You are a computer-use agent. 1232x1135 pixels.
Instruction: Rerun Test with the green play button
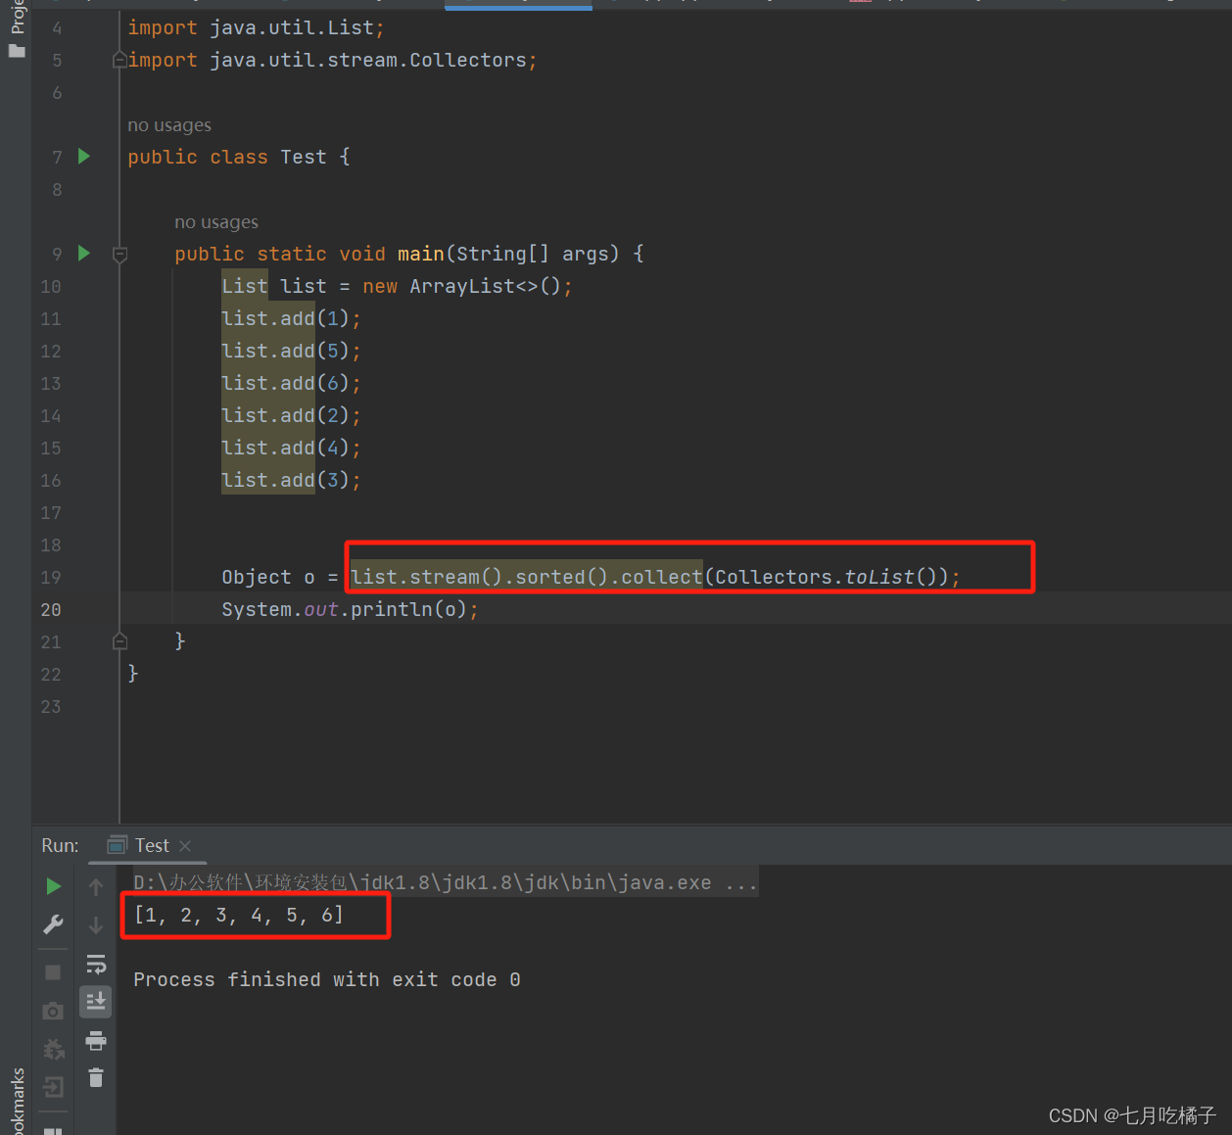coord(54,886)
